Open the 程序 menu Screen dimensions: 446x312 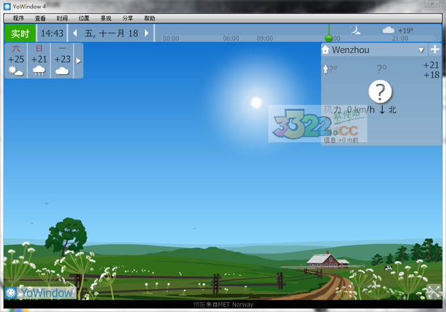point(18,18)
